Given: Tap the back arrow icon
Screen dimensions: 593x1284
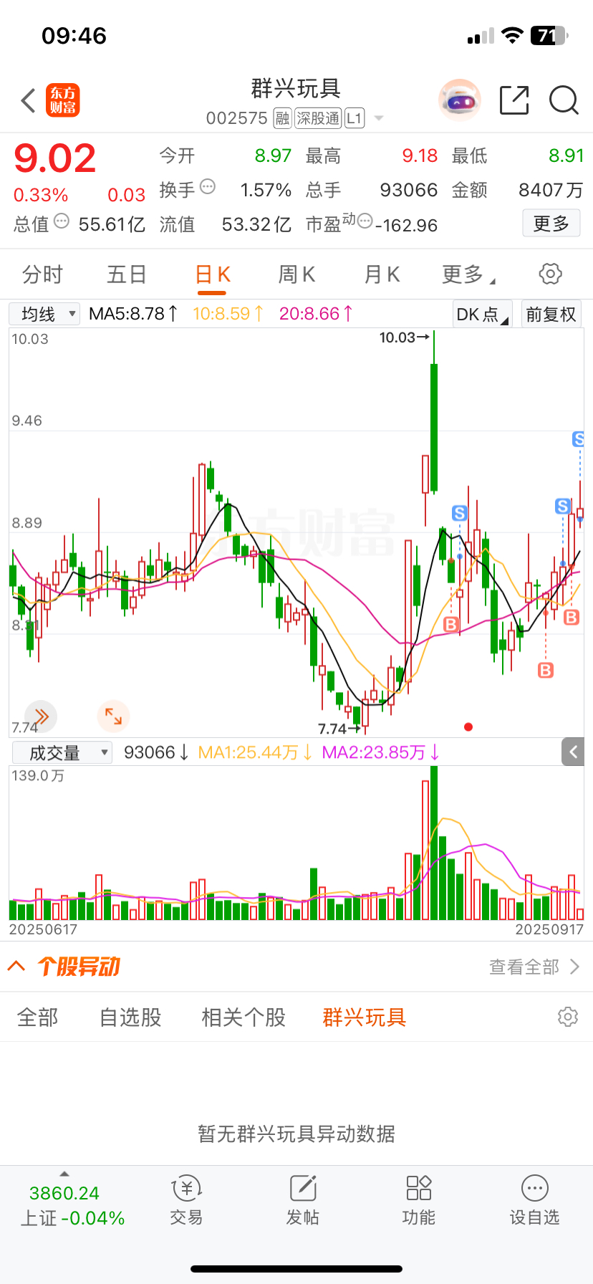Looking at the screenshot, I should tap(28, 100).
